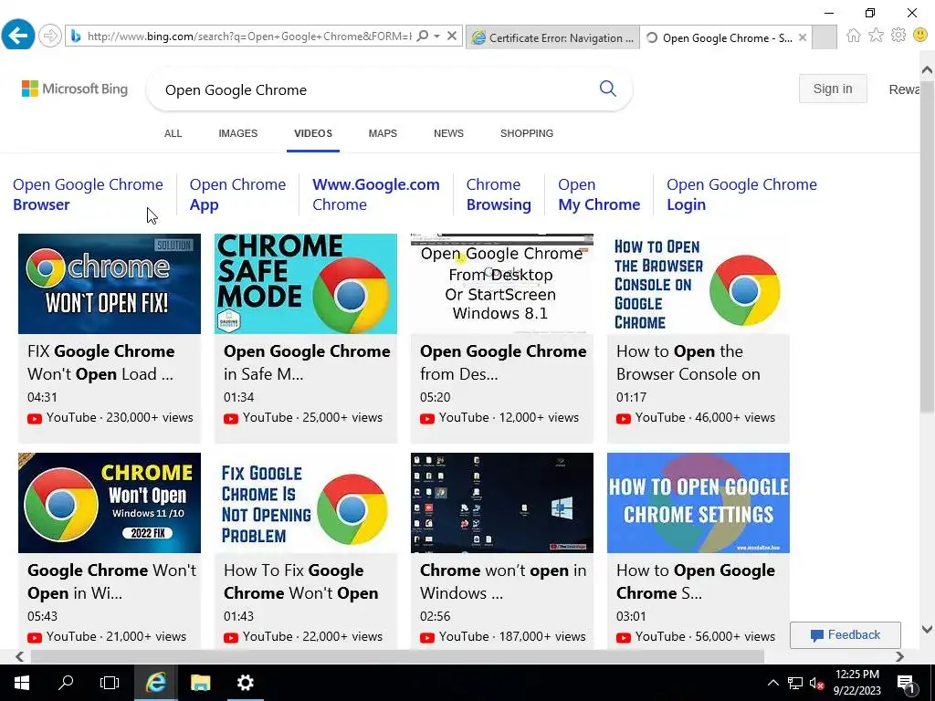
Task: Open the Fix Chrome Not Opening Problem thumbnail
Action: pyautogui.click(x=306, y=503)
